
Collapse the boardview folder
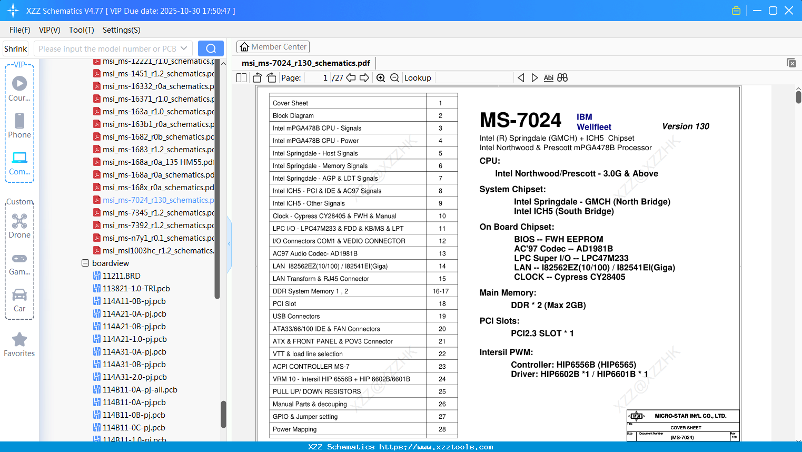point(85,263)
